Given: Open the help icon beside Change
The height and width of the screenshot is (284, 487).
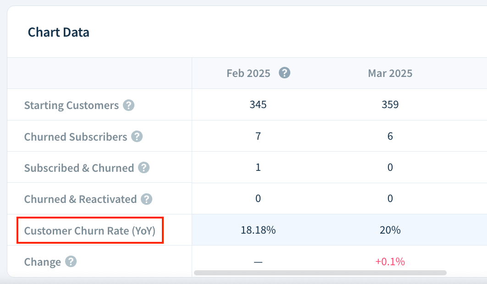Looking at the screenshot, I should pyautogui.click(x=71, y=262).
